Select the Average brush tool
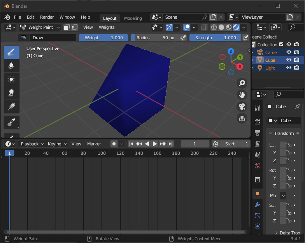Viewport: 305px width, 243px height. pyautogui.click(x=11, y=79)
